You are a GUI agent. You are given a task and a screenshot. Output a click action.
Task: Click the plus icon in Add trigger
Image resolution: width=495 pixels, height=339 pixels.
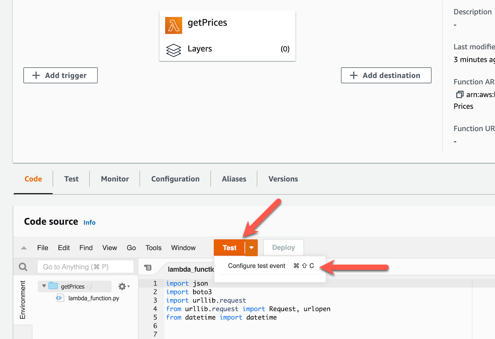click(36, 75)
